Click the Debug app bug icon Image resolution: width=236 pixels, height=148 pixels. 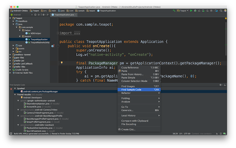tap(195, 11)
